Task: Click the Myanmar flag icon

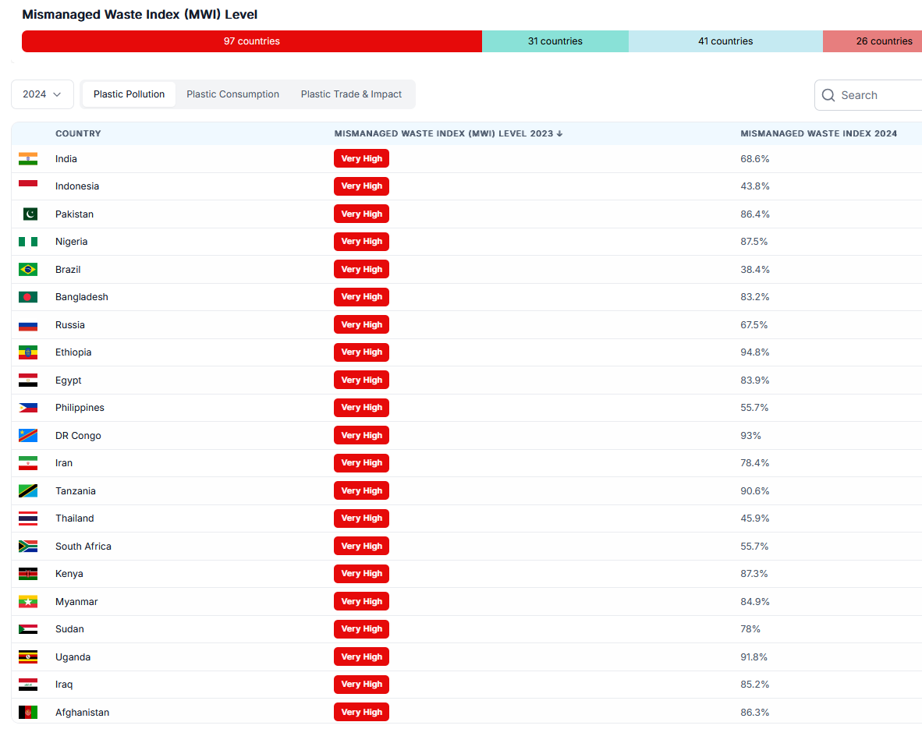Action: click(x=27, y=601)
